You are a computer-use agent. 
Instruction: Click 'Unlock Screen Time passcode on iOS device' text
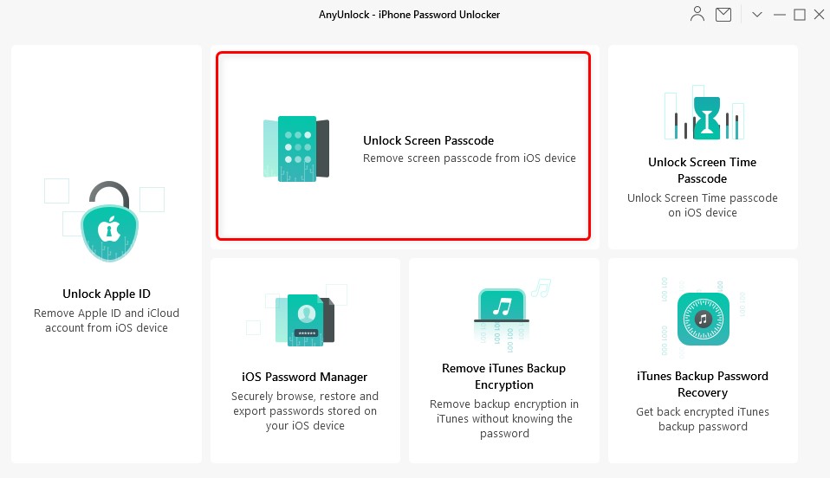tap(702, 205)
